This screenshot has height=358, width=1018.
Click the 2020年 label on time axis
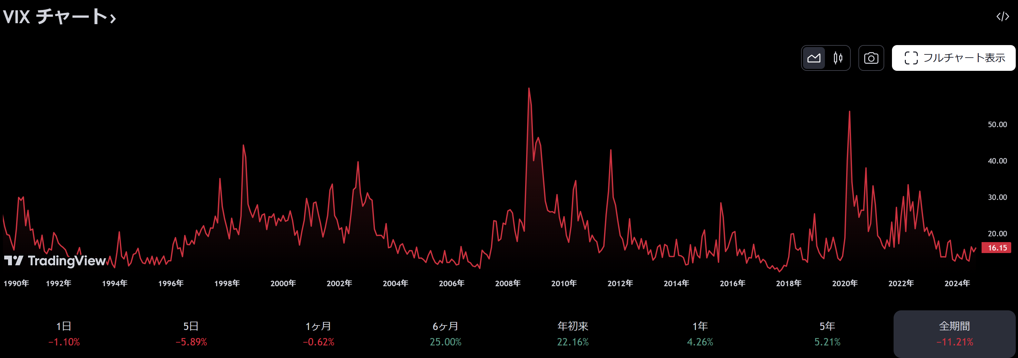845,283
